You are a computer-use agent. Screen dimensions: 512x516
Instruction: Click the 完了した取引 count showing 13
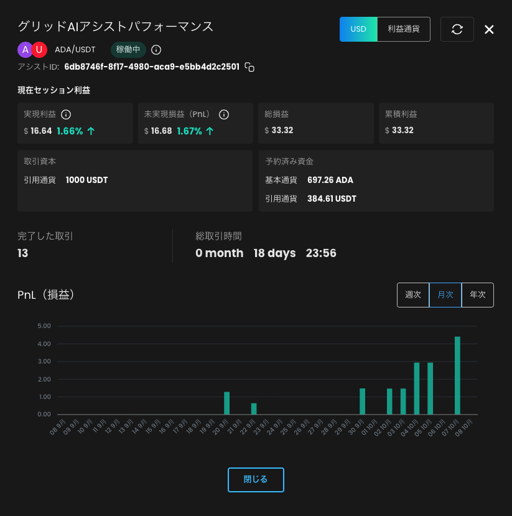(23, 253)
